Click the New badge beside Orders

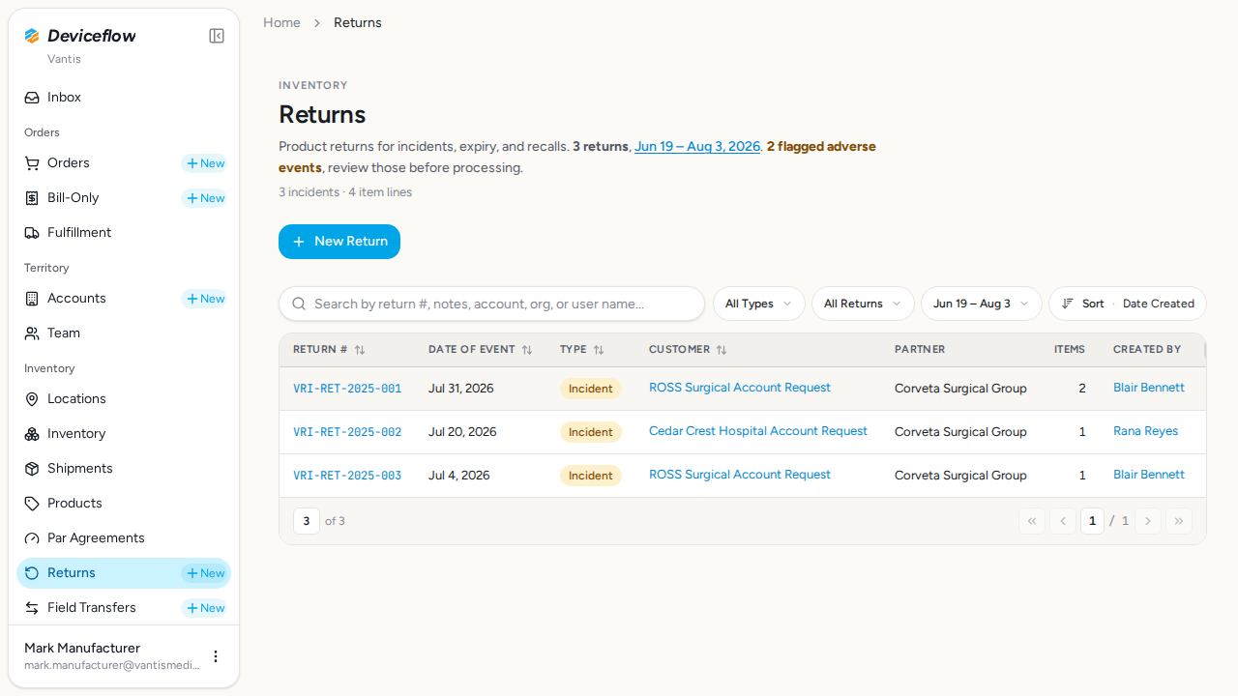tap(205, 163)
